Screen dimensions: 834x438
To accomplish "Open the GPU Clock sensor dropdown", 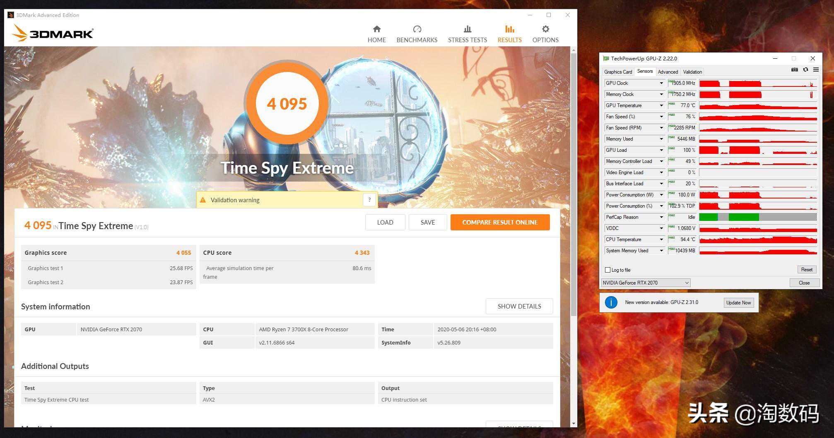I will coord(661,83).
